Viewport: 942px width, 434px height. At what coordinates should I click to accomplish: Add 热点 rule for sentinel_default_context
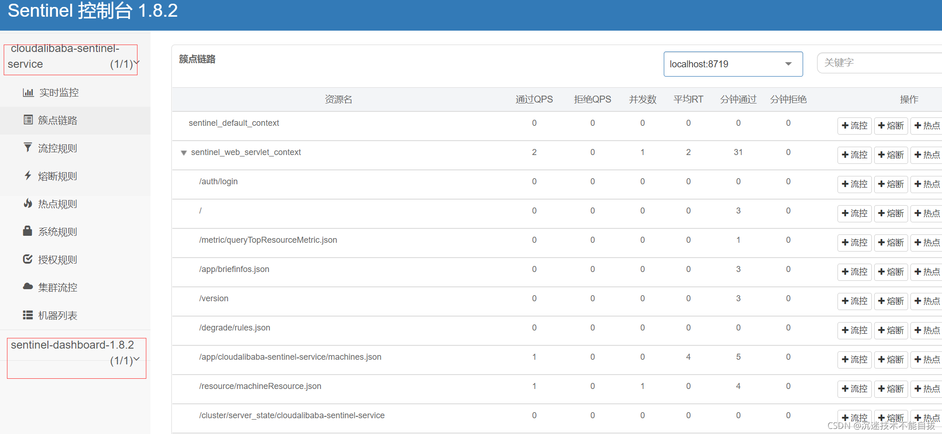point(926,126)
